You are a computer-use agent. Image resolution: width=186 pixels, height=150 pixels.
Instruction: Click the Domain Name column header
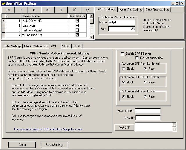point(44,16)
